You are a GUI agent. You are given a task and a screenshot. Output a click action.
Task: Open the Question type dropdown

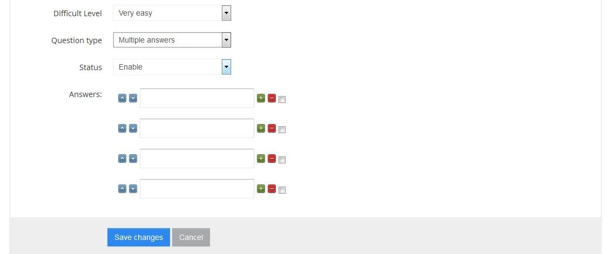pyautogui.click(x=172, y=39)
